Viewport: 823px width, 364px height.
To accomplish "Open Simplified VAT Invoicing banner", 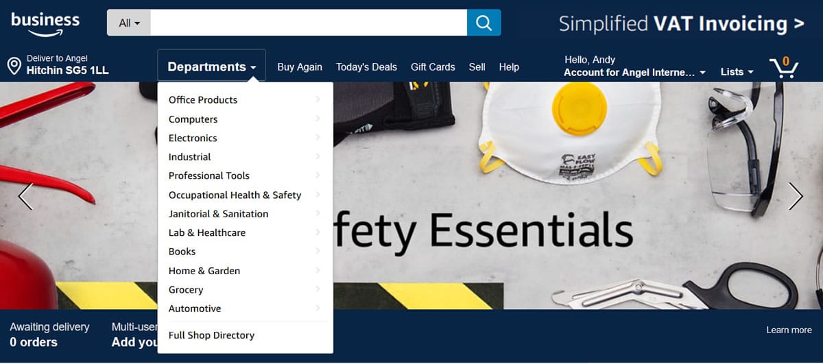I will [681, 24].
